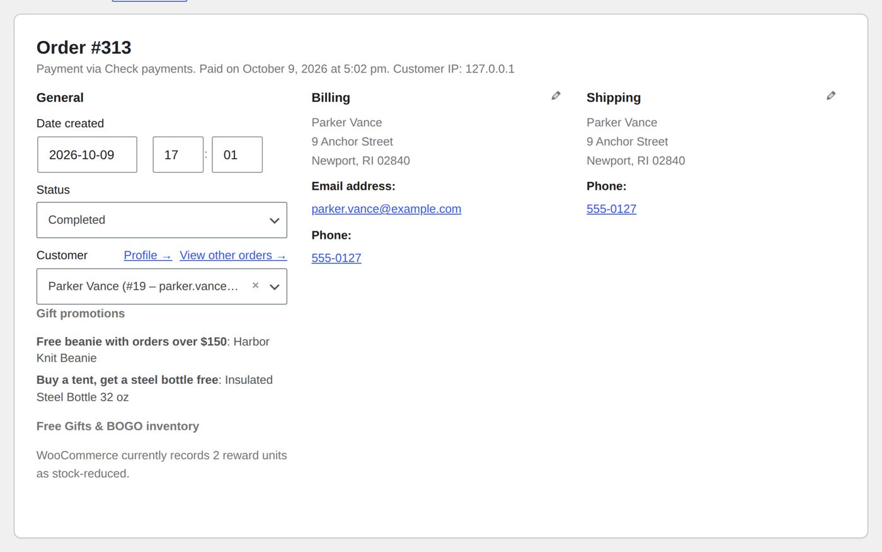This screenshot has width=882, height=552.
Task: Click the shipping phone number 555-0127
Action: click(611, 209)
